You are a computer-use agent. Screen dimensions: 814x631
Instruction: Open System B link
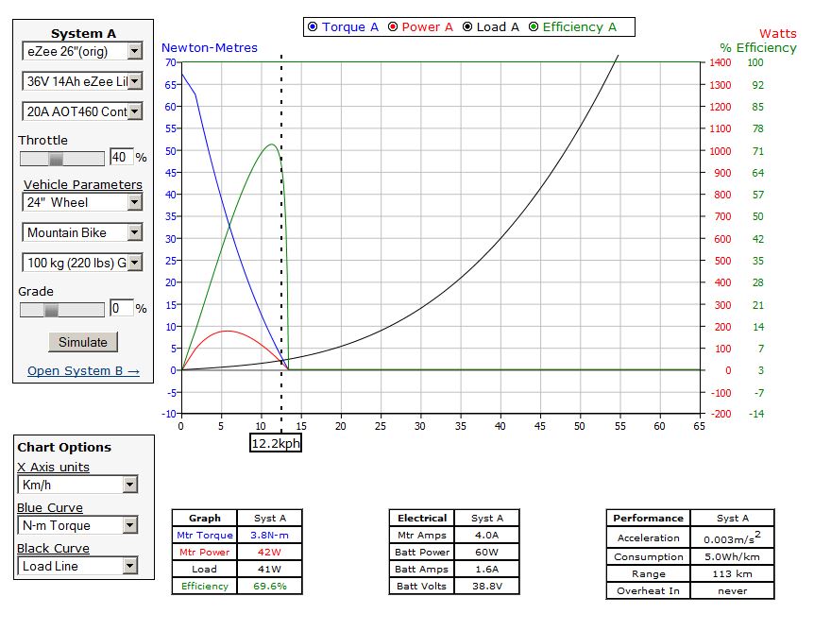tap(84, 371)
